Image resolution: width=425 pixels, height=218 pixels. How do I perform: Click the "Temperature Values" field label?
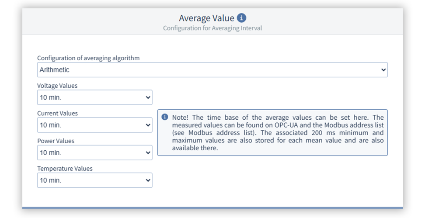point(65,169)
